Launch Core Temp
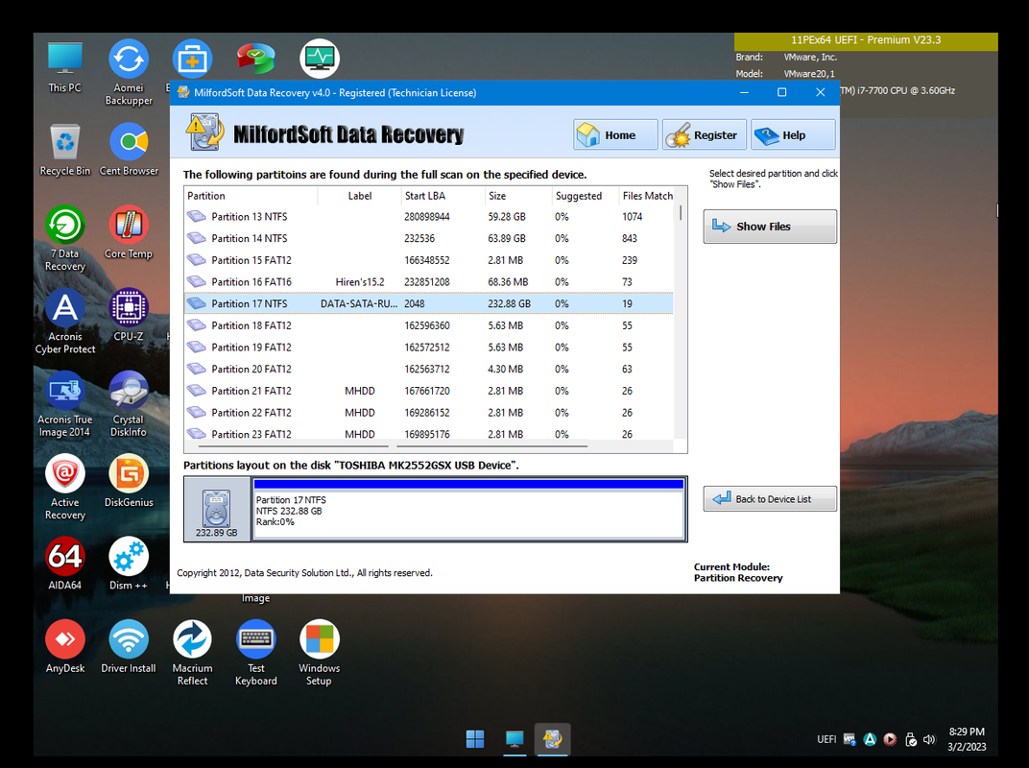This screenshot has height=768, width=1029. click(129, 232)
